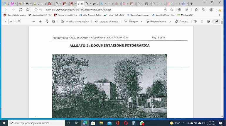This screenshot has width=226, height=126.
Task: Open the weather widget showing 15°C
Action: click(x=175, y=123)
